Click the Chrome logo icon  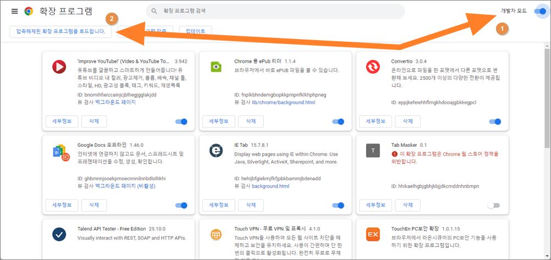tap(29, 11)
